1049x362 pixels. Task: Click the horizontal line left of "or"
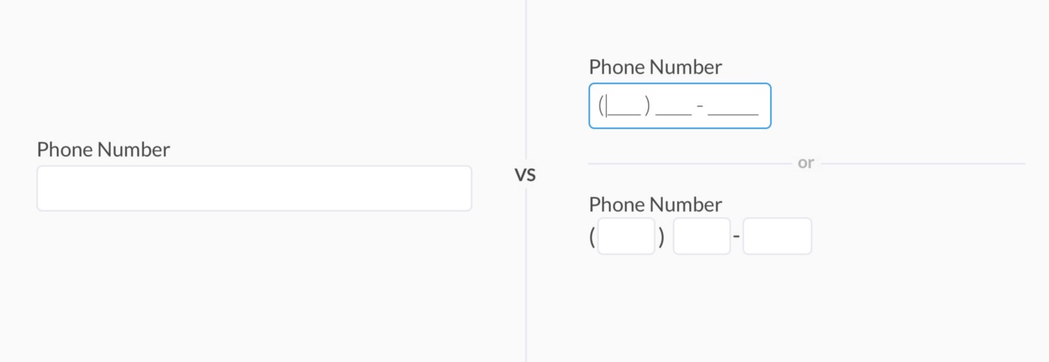689,164
